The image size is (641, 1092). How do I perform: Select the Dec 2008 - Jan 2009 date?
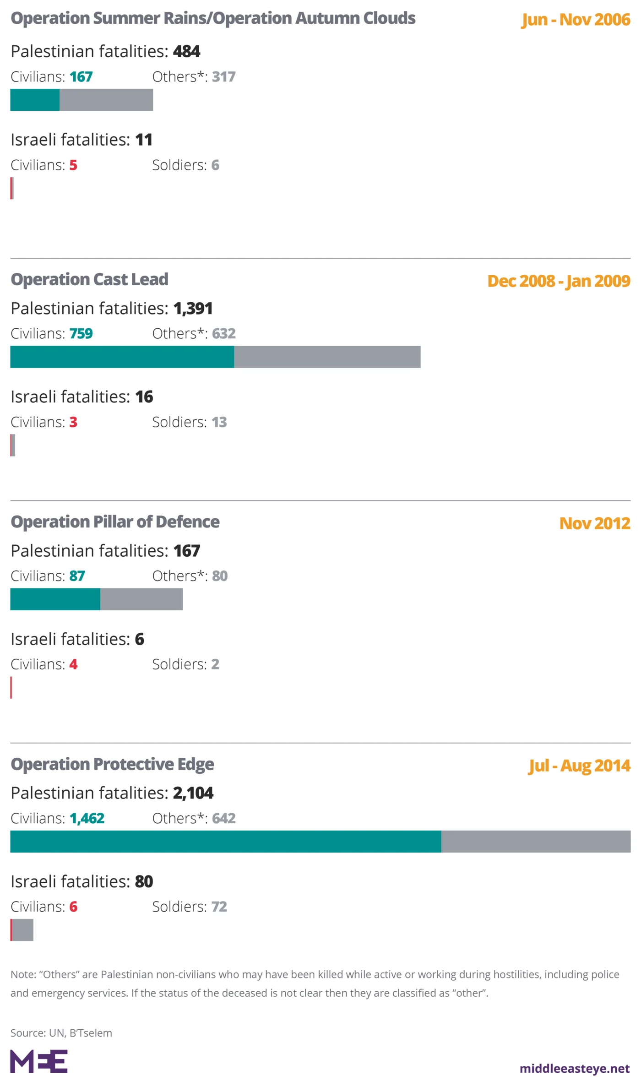559,281
